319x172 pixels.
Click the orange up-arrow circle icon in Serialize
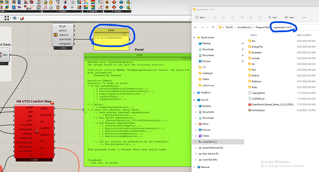[107, 7]
